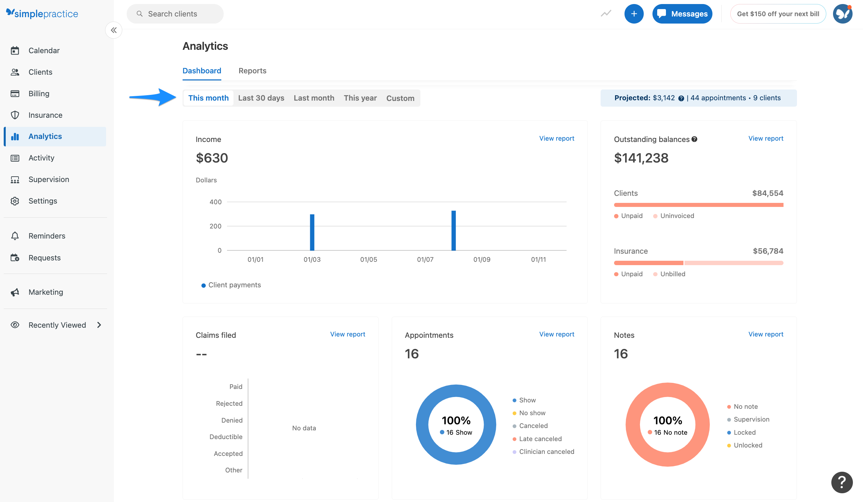Create new item with the plus button
This screenshot has width=863, height=502.
click(634, 14)
